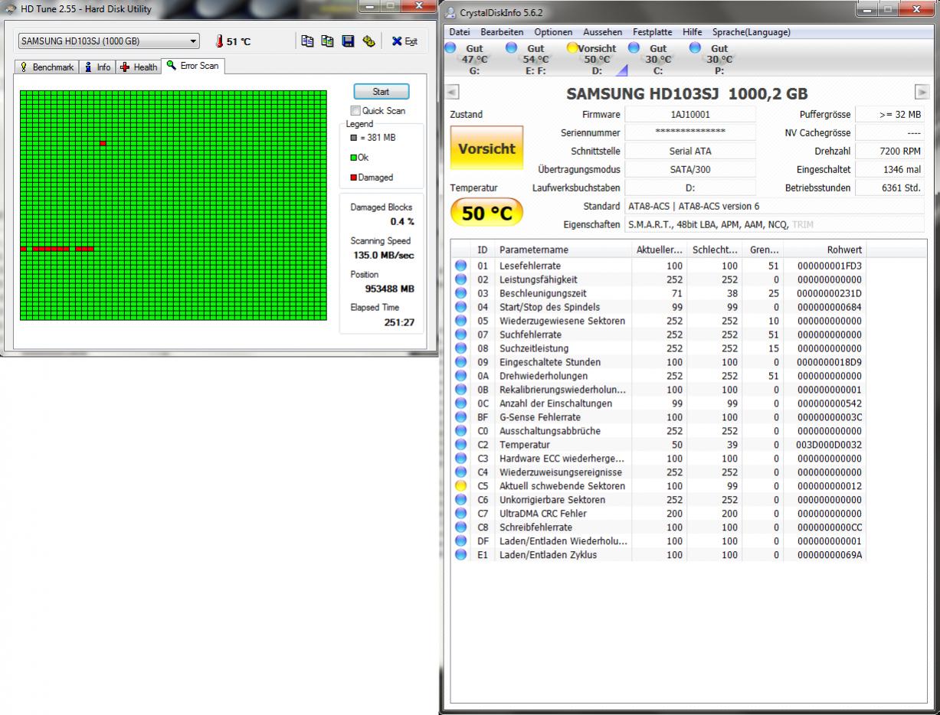Click status orb for Beschleunigungszeit row

click(x=461, y=293)
